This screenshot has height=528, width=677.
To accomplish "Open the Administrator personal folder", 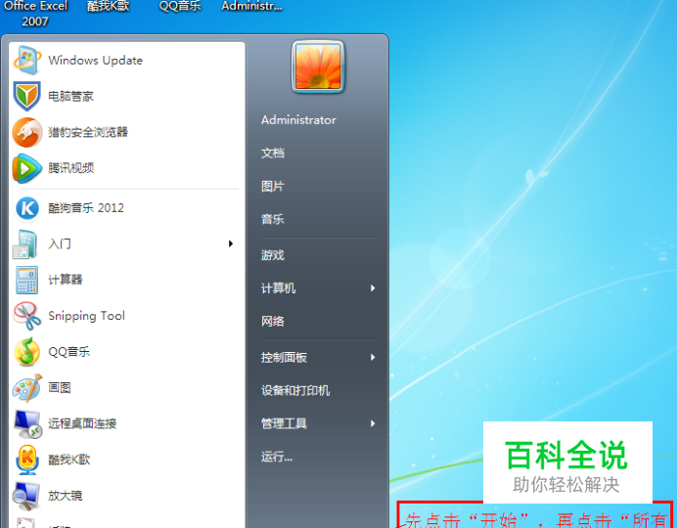I will pos(298,120).
